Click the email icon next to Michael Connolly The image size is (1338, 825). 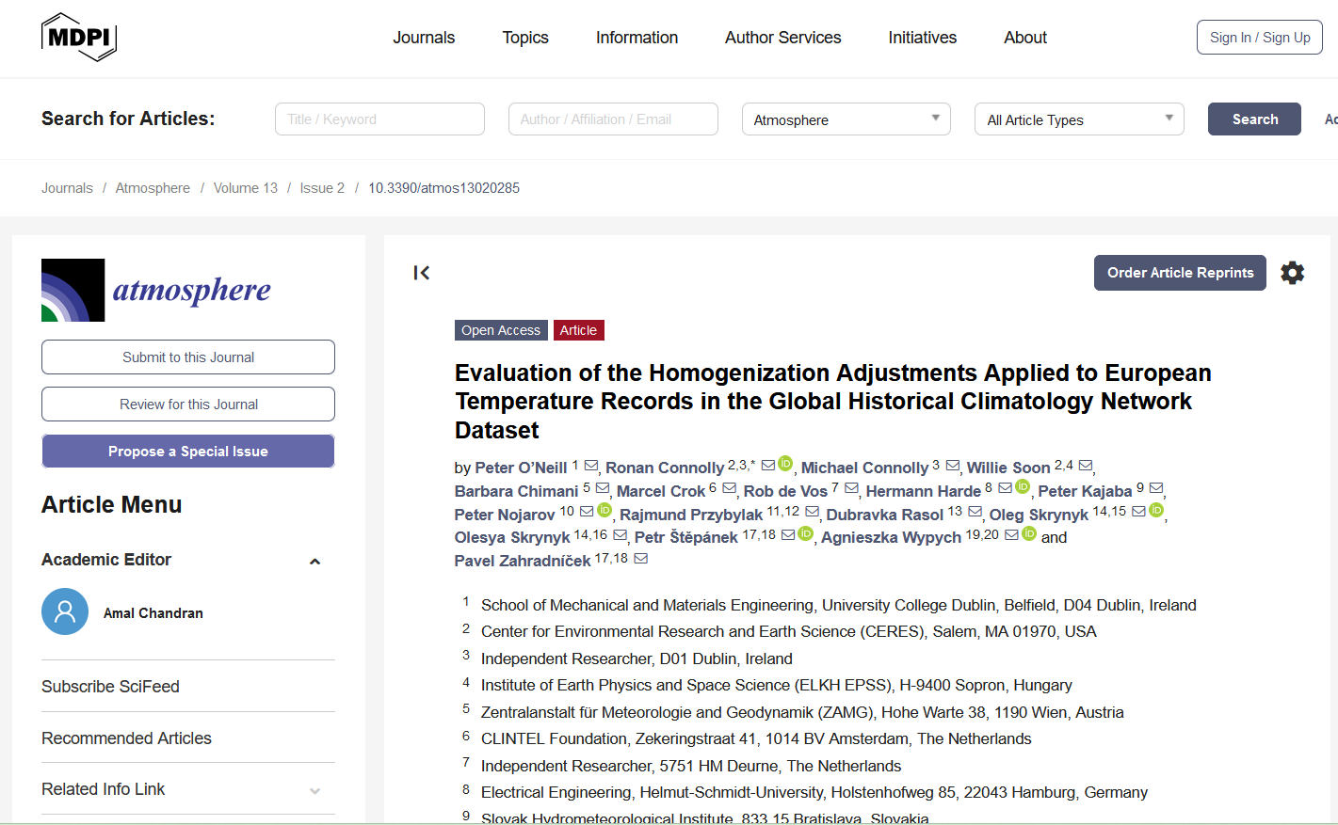tap(953, 465)
